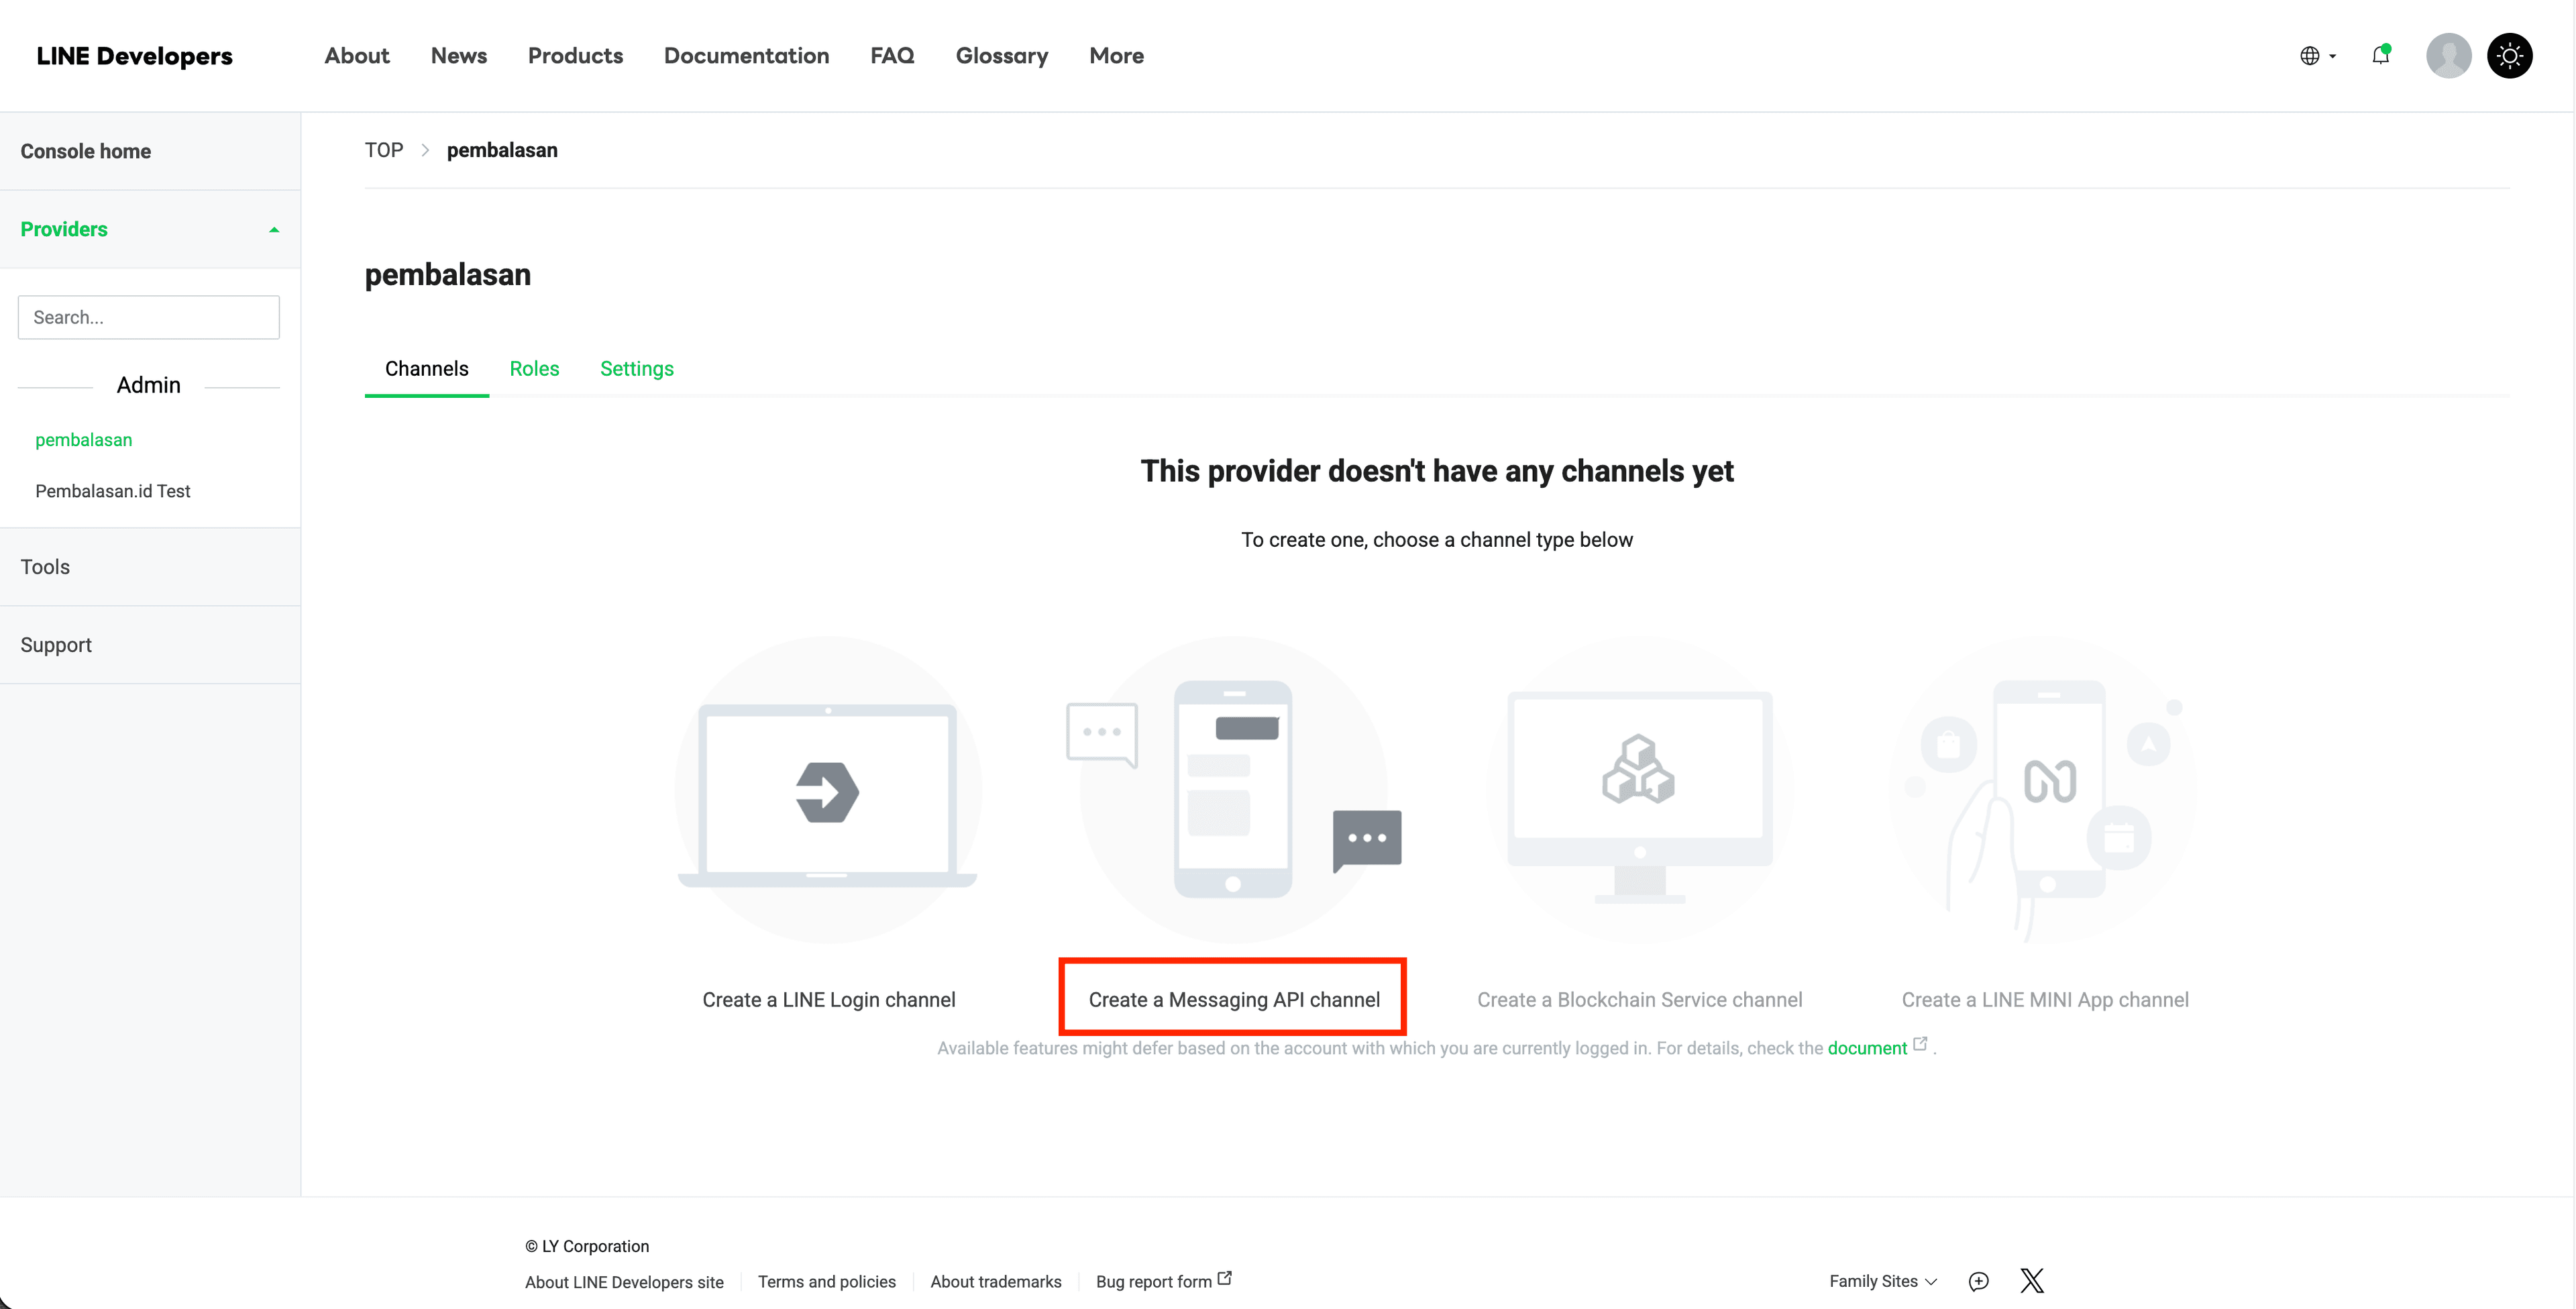Switch to the Roles tab
Viewport: 2576px width, 1309px height.
pos(534,369)
